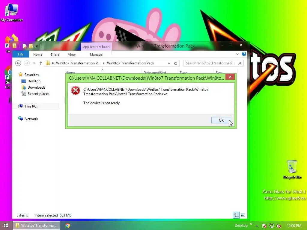Click the Application Tools contextual tab header

point(96,46)
